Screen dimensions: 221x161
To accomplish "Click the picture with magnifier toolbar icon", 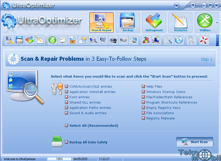I will [93, 40].
